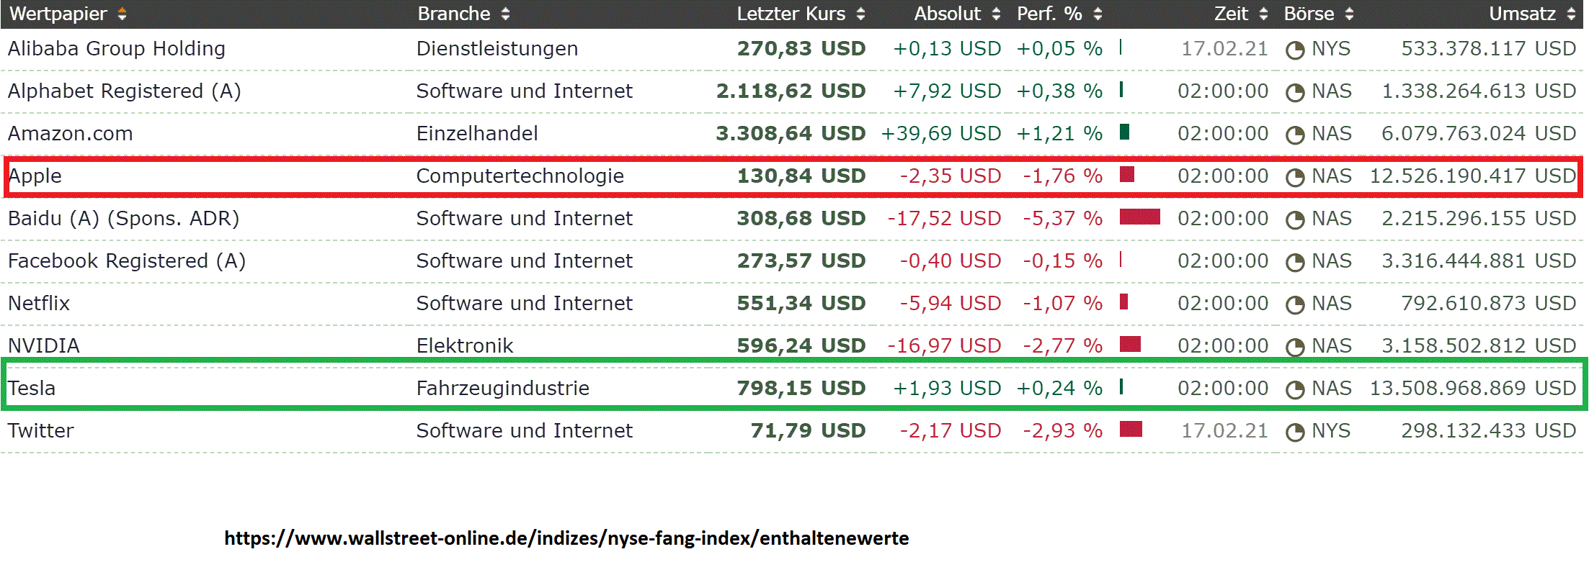The image size is (1589, 575).
Task: Sort table by Branche column arrows
Action: (505, 14)
